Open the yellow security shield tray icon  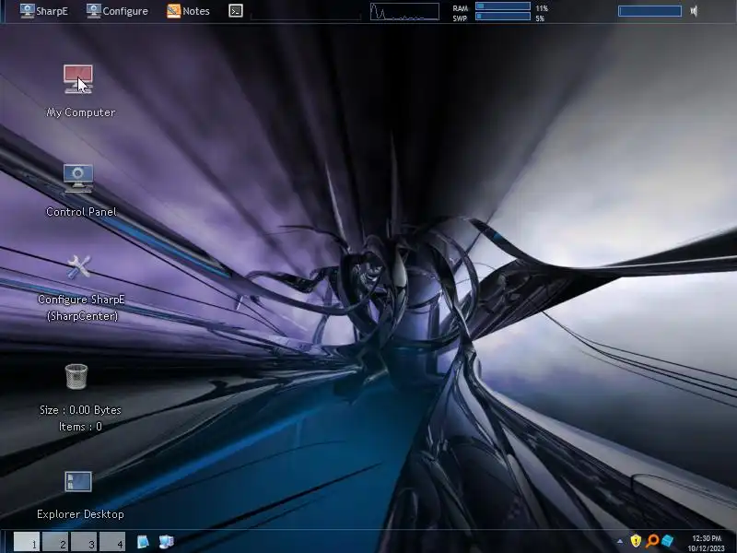pos(636,541)
